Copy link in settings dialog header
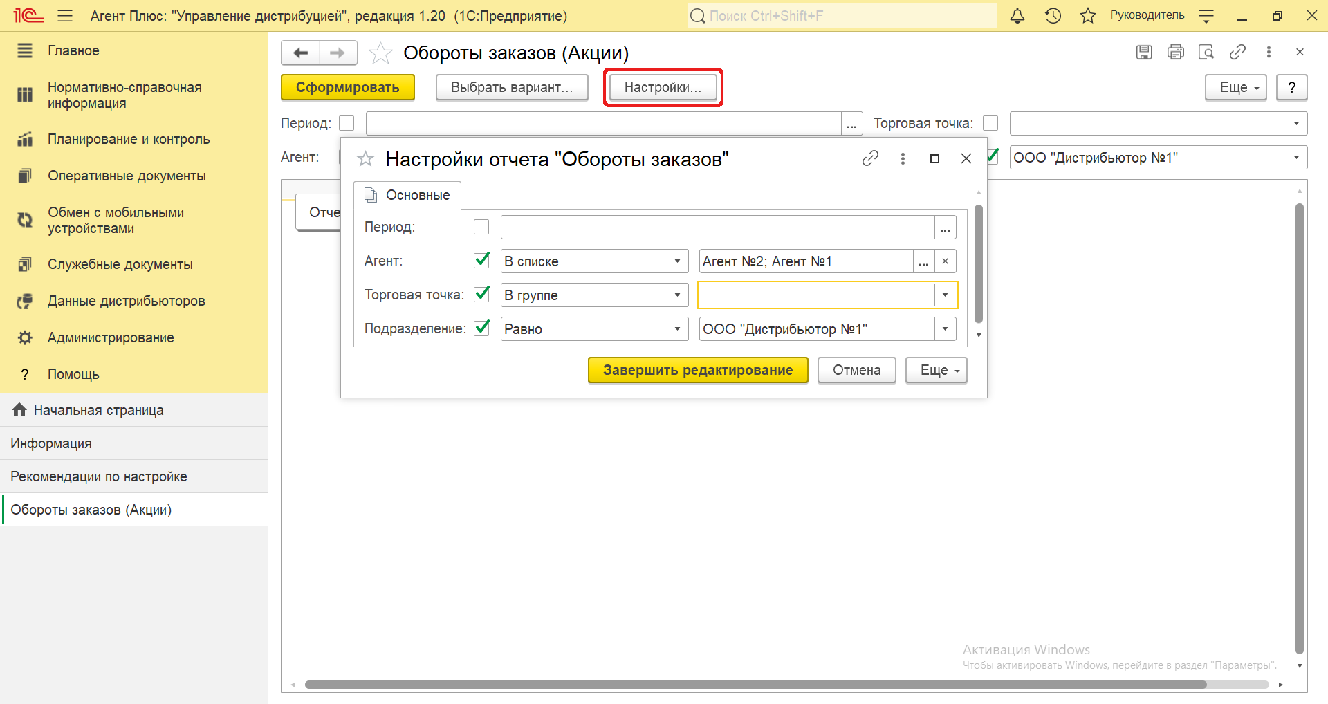 click(870, 158)
